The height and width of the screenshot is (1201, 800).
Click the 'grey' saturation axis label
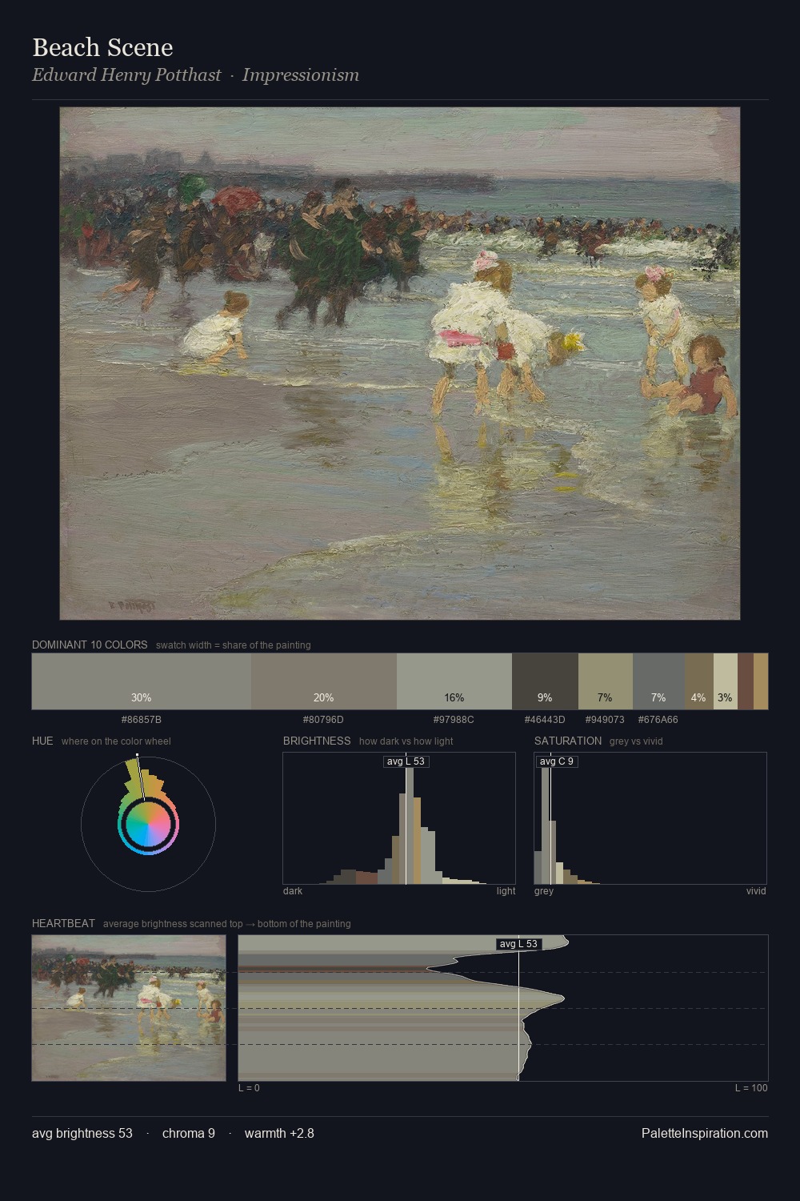[x=544, y=891]
